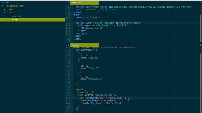Close the index.html tab

(x=96, y=3)
